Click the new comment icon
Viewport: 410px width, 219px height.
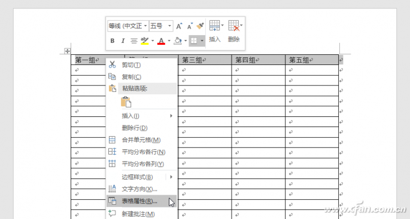(x=112, y=213)
